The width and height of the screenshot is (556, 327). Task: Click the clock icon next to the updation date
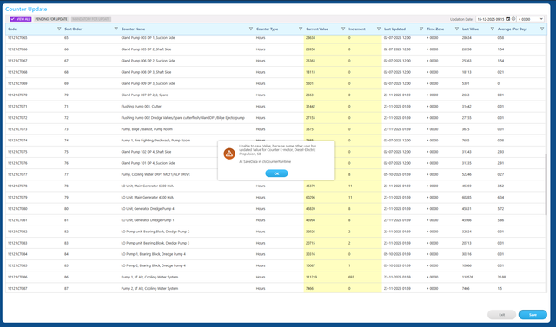pyautogui.click(x=513, y=19)
